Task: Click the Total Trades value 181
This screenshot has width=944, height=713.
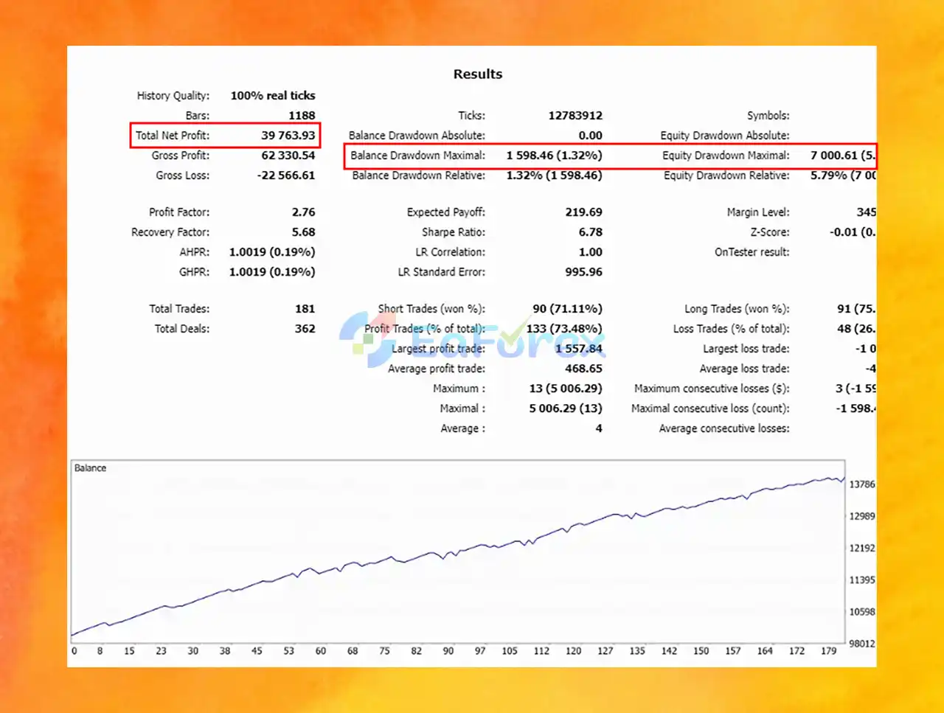Action: point(305,309)
